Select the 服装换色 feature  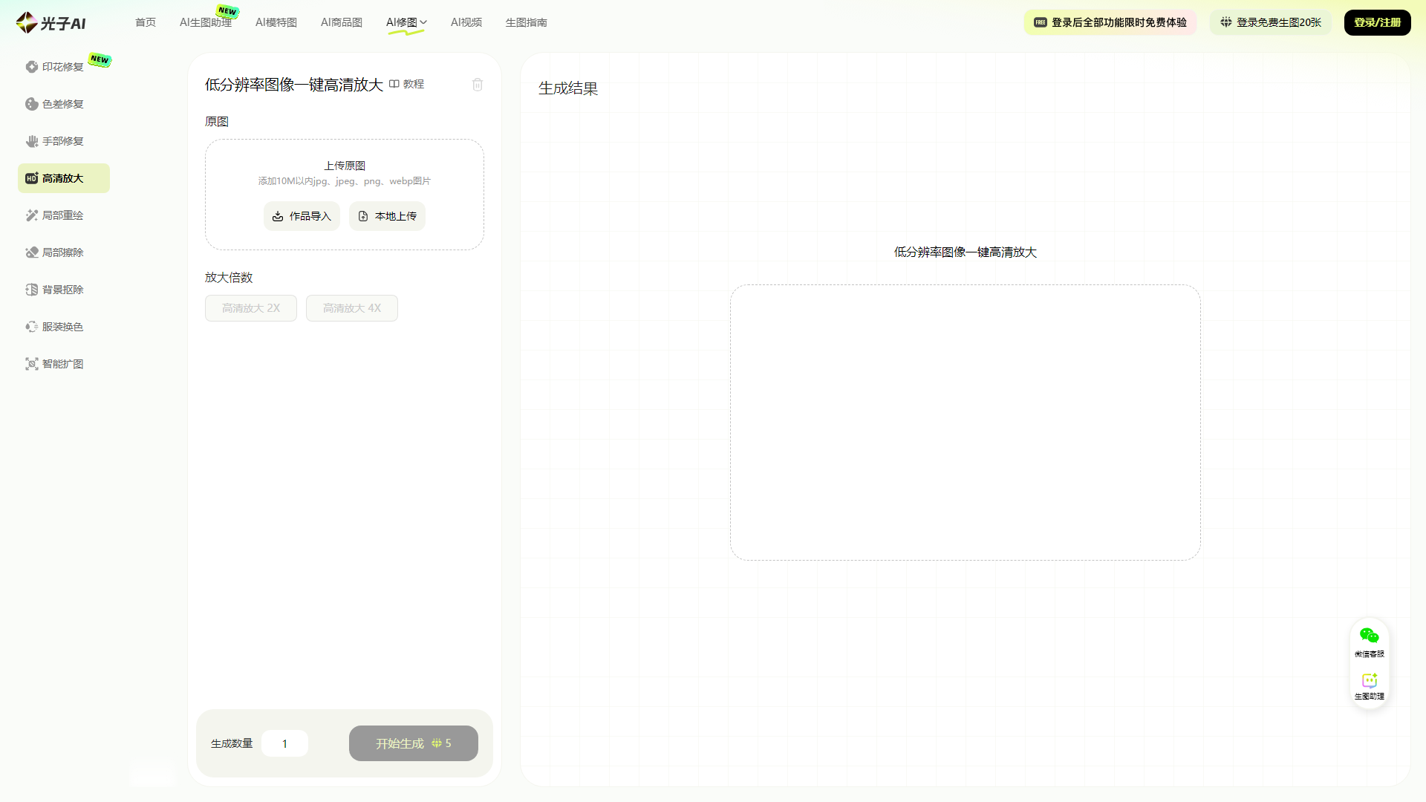(63, 326)
